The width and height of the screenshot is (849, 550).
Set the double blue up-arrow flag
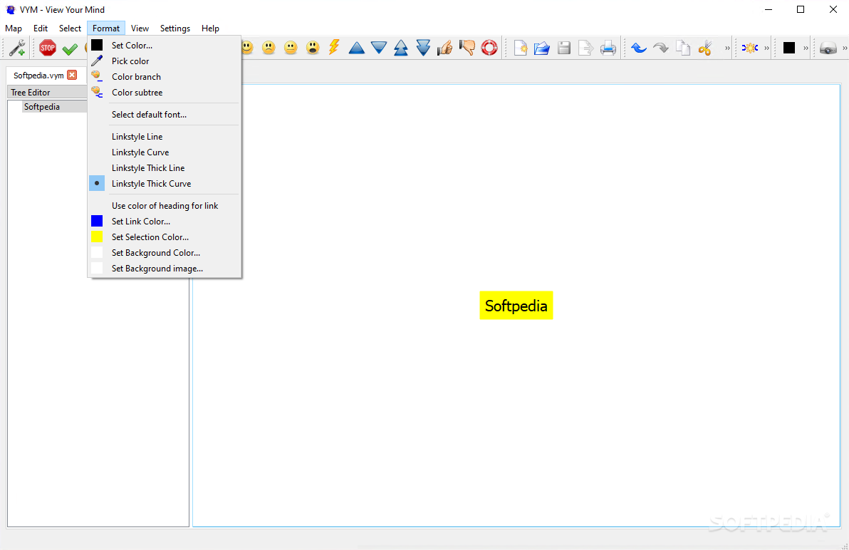pos(401,48)
